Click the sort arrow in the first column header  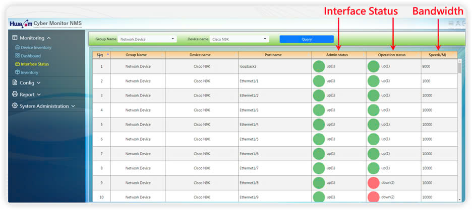point(107,54)
